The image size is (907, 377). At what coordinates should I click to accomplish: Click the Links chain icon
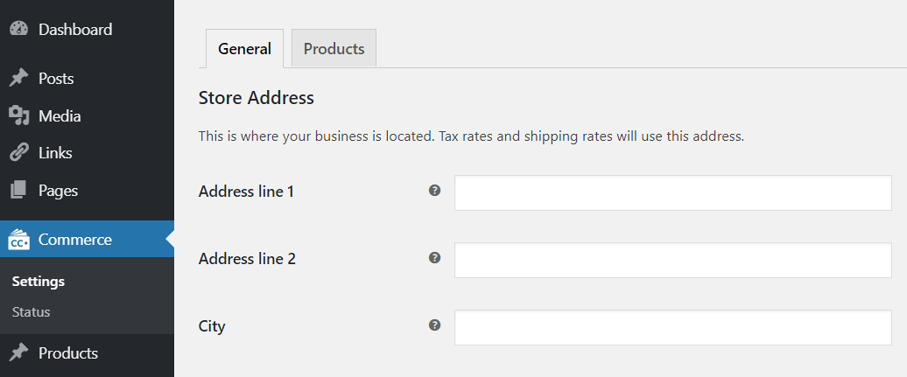coord(19,153)
